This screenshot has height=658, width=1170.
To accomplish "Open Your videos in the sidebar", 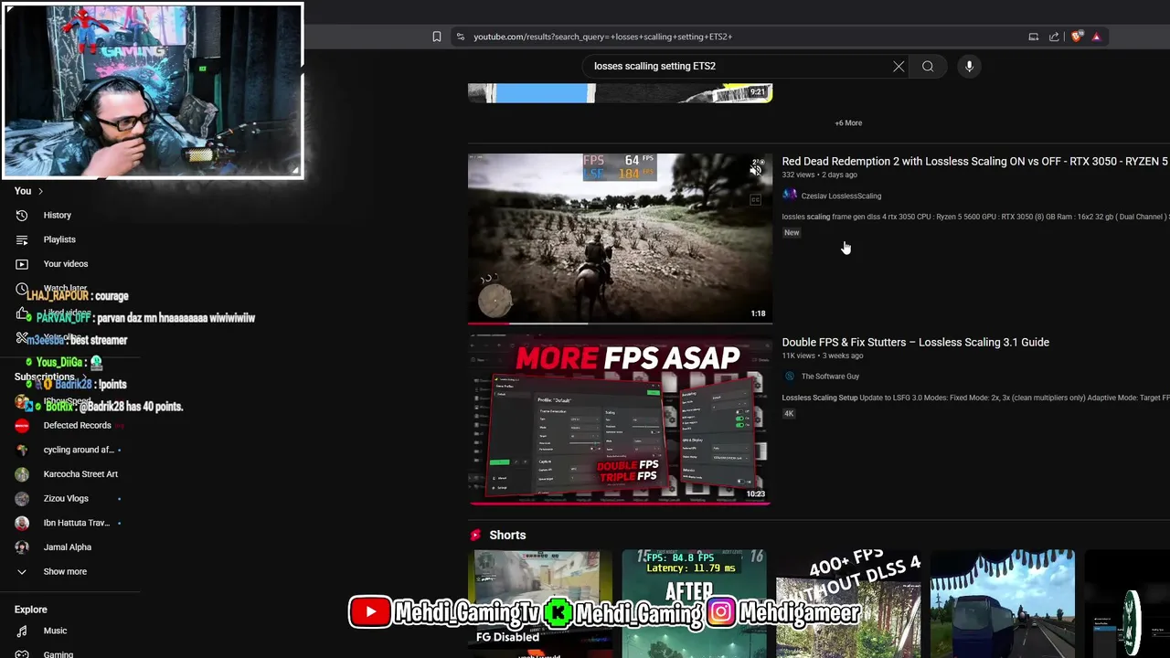I will (x=66, y=263).
